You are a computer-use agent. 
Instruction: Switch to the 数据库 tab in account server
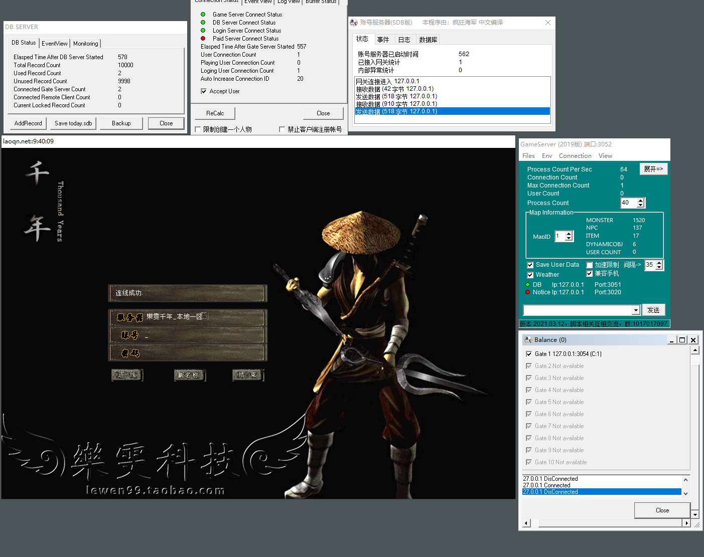pos(428,39)
